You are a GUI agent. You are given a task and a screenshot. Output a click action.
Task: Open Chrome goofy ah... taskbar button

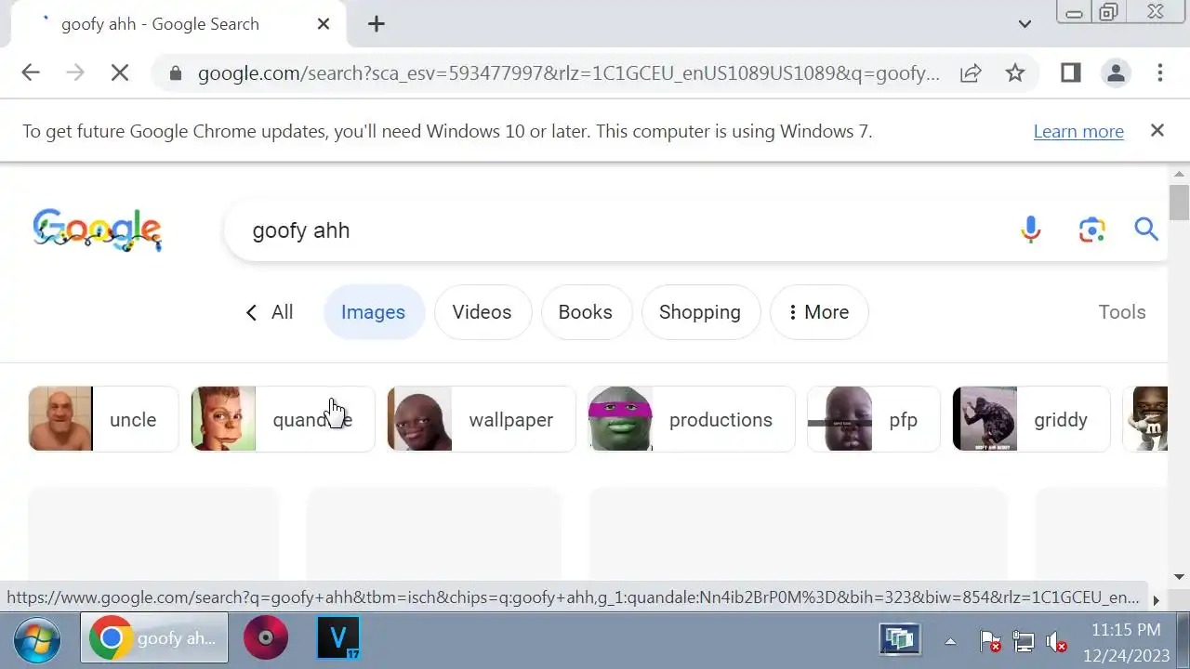coord(154,638)
